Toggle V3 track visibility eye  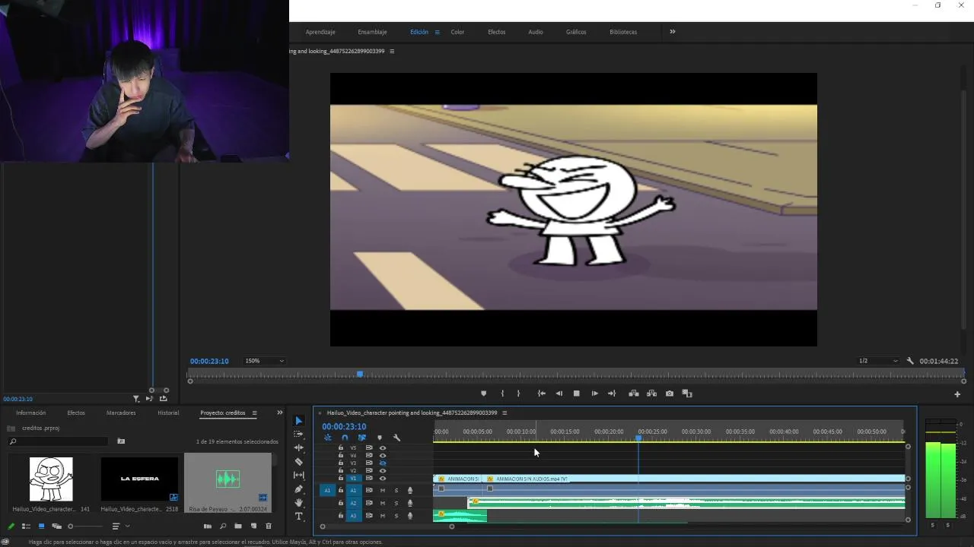click(383, 463)
